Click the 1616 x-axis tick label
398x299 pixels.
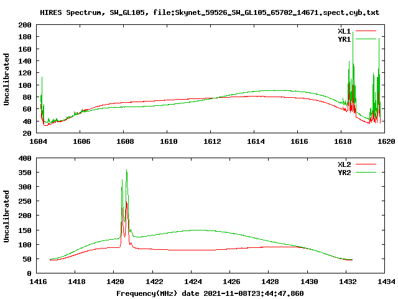click(x=299, y=141)
